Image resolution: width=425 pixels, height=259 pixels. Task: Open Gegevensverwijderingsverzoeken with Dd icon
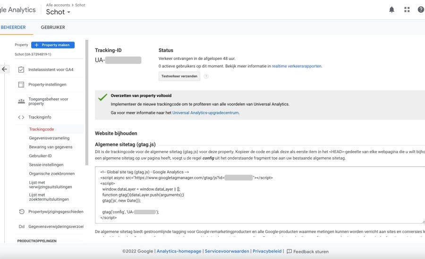[x=56, y=227]
